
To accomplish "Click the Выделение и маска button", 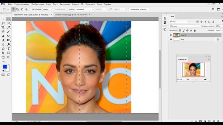I will point(139,9).
